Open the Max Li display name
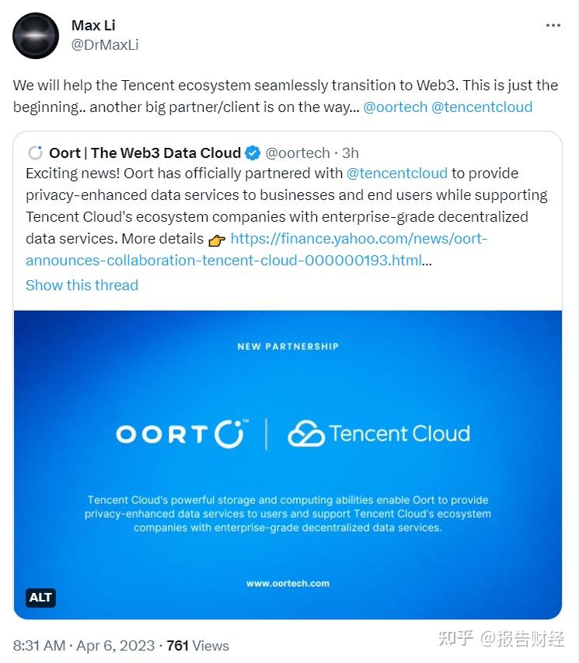 pyautogui.click(x=93, y=26)
